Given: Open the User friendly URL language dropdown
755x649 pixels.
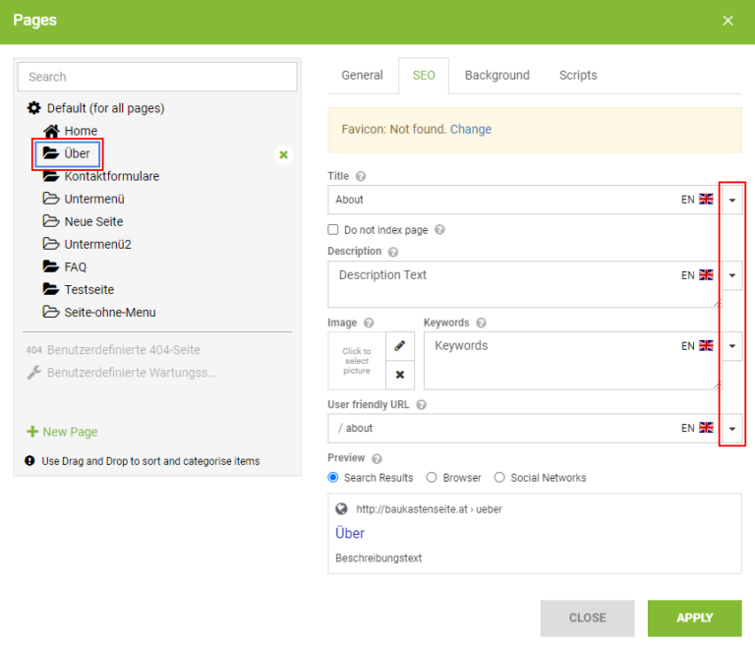Looking at the screenshot, I should coord(731,429).
